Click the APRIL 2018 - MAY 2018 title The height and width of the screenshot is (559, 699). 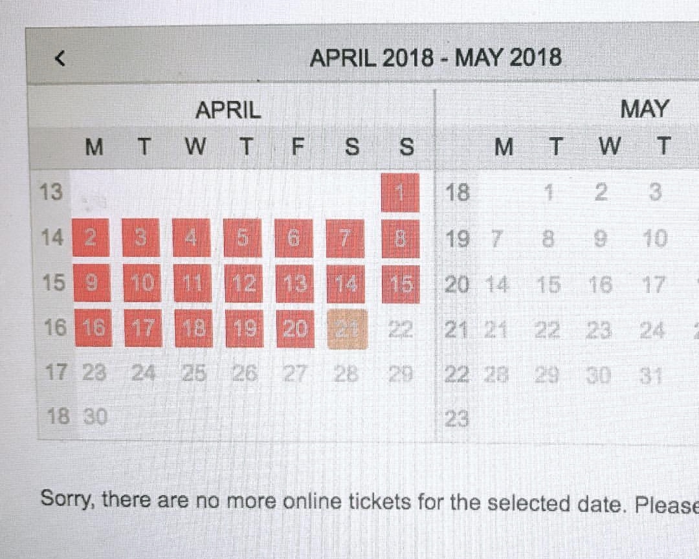click(436, 57)
